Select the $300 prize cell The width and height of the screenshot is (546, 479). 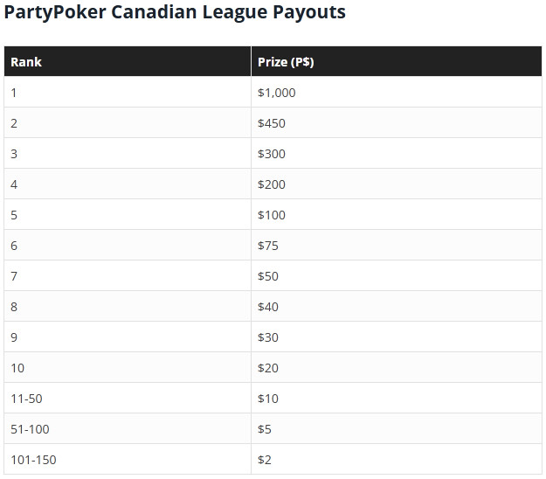click(x=397, y=154)
